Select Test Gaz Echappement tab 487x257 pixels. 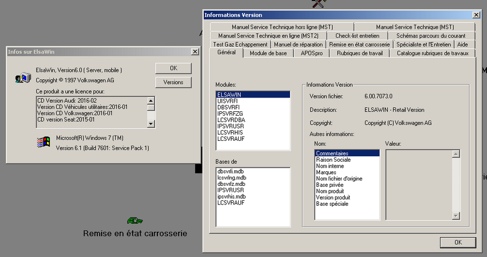(x=240, y=44)
